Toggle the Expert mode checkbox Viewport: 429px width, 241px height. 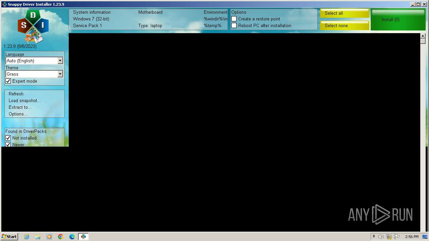pos(8,81)
